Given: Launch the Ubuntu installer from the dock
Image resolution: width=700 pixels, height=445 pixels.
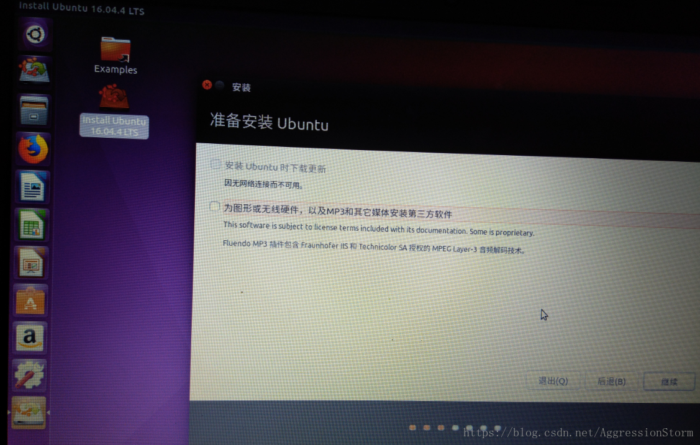Looking at the screenshot, I should click(x=34, y=71).
